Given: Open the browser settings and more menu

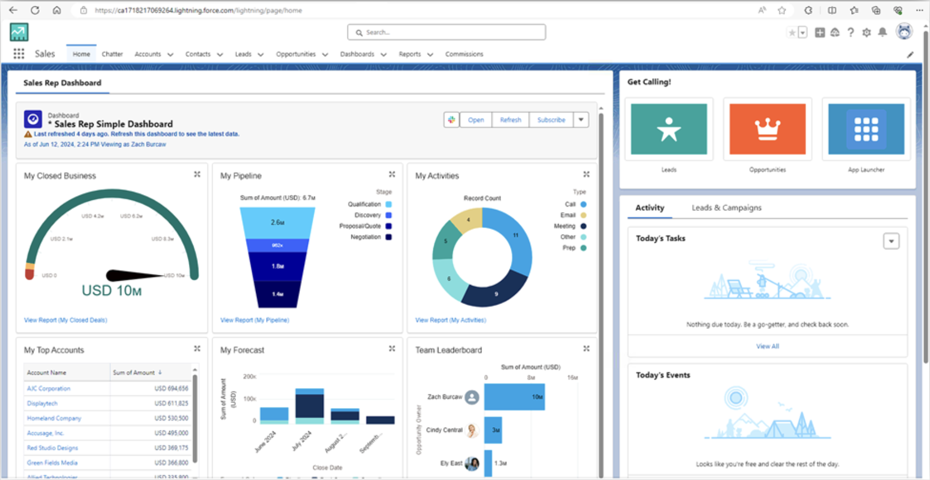Looking at the screenshot, I should click(x=919, y=10).
